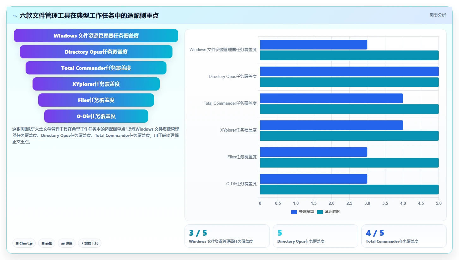
Task: Click the blue 关键权重 bar for Total Commander
Action: point(331,98)
